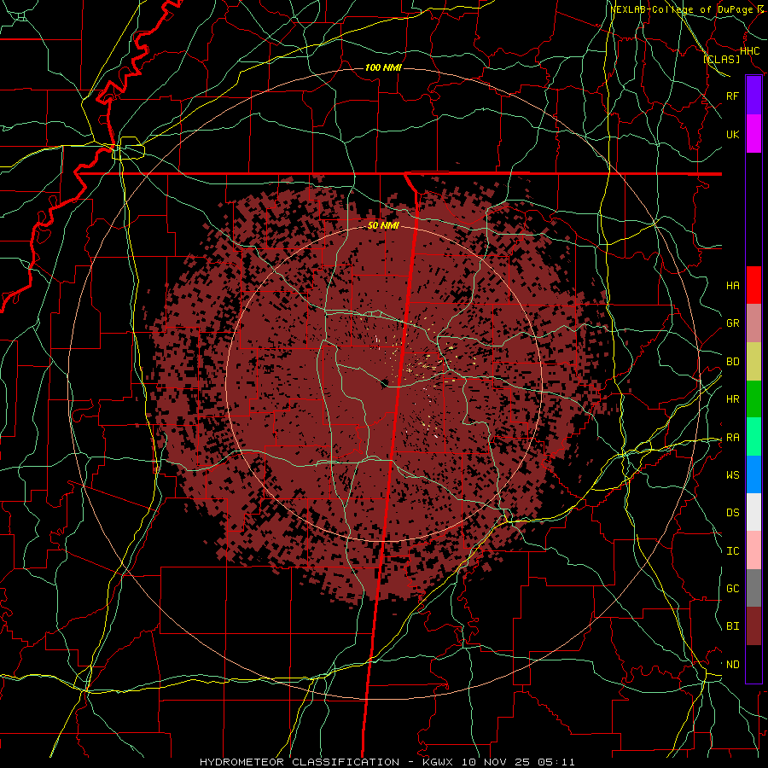Click the RF legend label
The image size is (768, 768).
point(733,96)
